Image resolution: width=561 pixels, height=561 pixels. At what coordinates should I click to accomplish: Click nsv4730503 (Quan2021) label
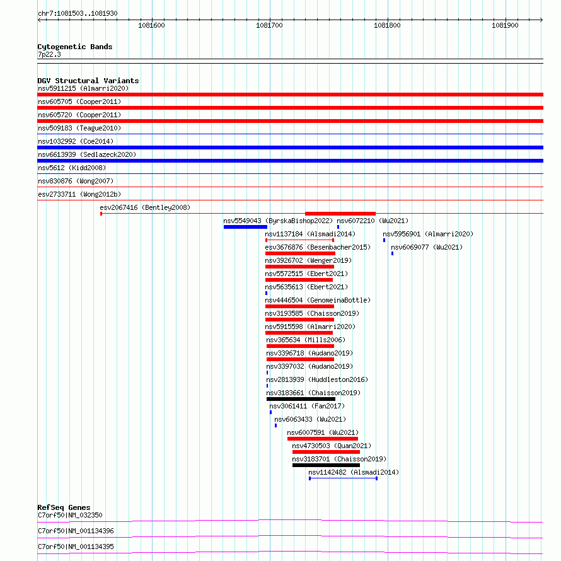[x=332, y=446]
